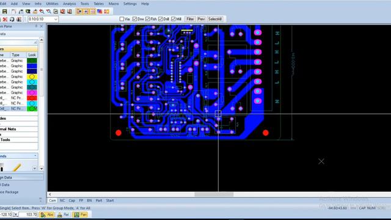Click the circular refresh arrow icon
This screenshot has width=391, height=220.
point(12,19)
